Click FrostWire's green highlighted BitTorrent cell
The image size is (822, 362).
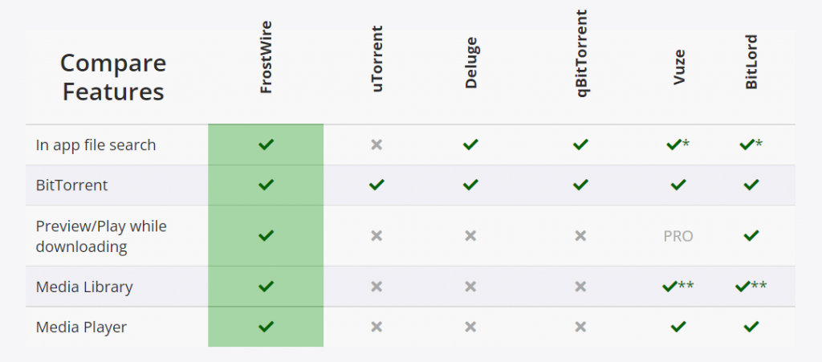266,185
